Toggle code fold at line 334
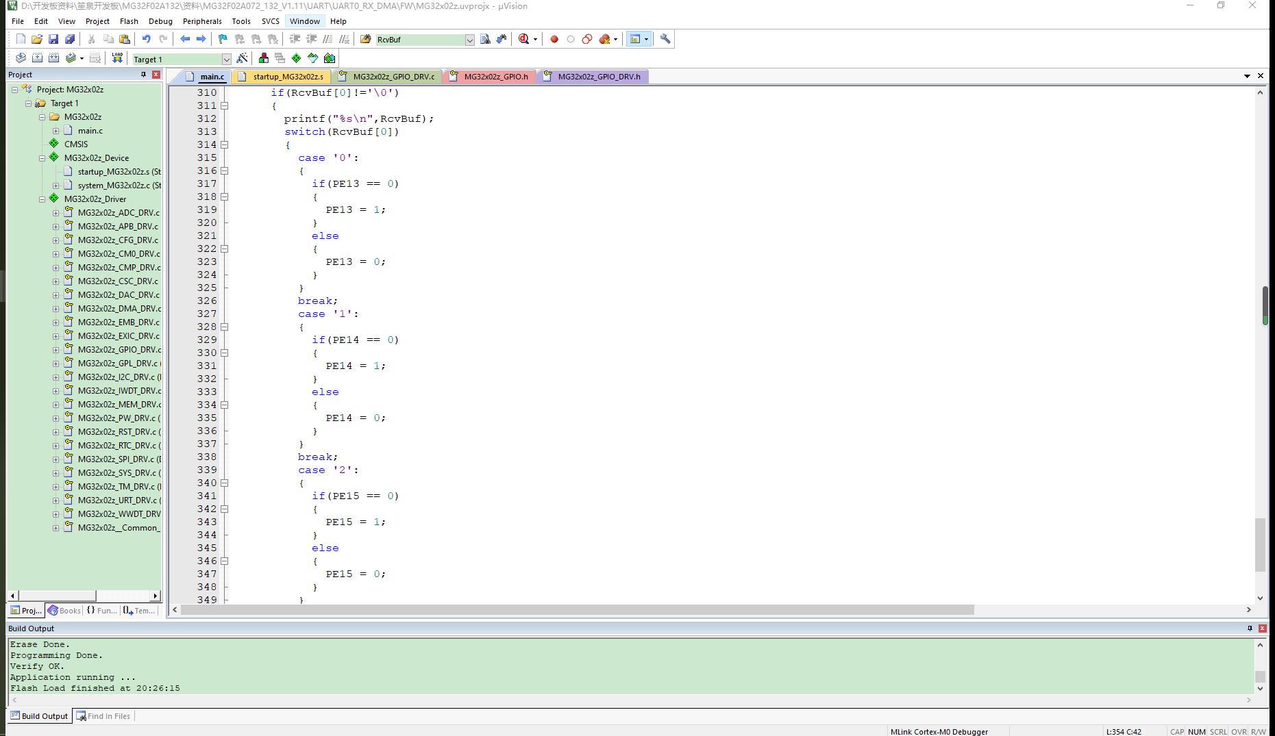This screenshot has height=736, width=1275. point(224,405)
